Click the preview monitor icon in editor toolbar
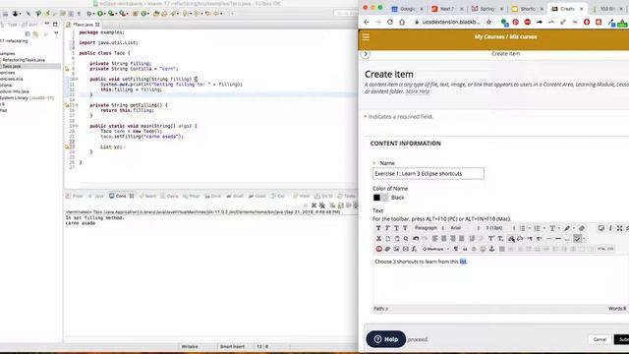Screen dimensions: 629x354 point(600,228)
